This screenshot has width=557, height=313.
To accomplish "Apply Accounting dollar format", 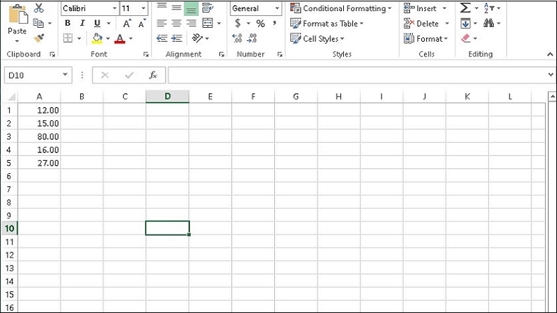I will click(237, 24).
